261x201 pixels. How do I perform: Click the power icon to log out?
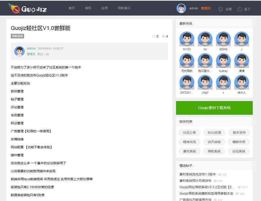pos(240,9)
